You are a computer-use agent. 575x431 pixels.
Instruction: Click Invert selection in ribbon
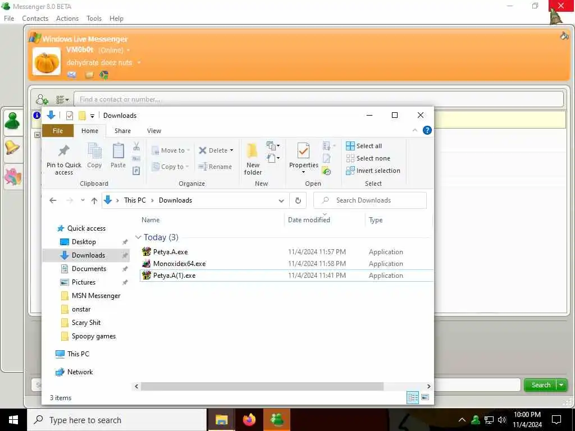click(373, 171)
